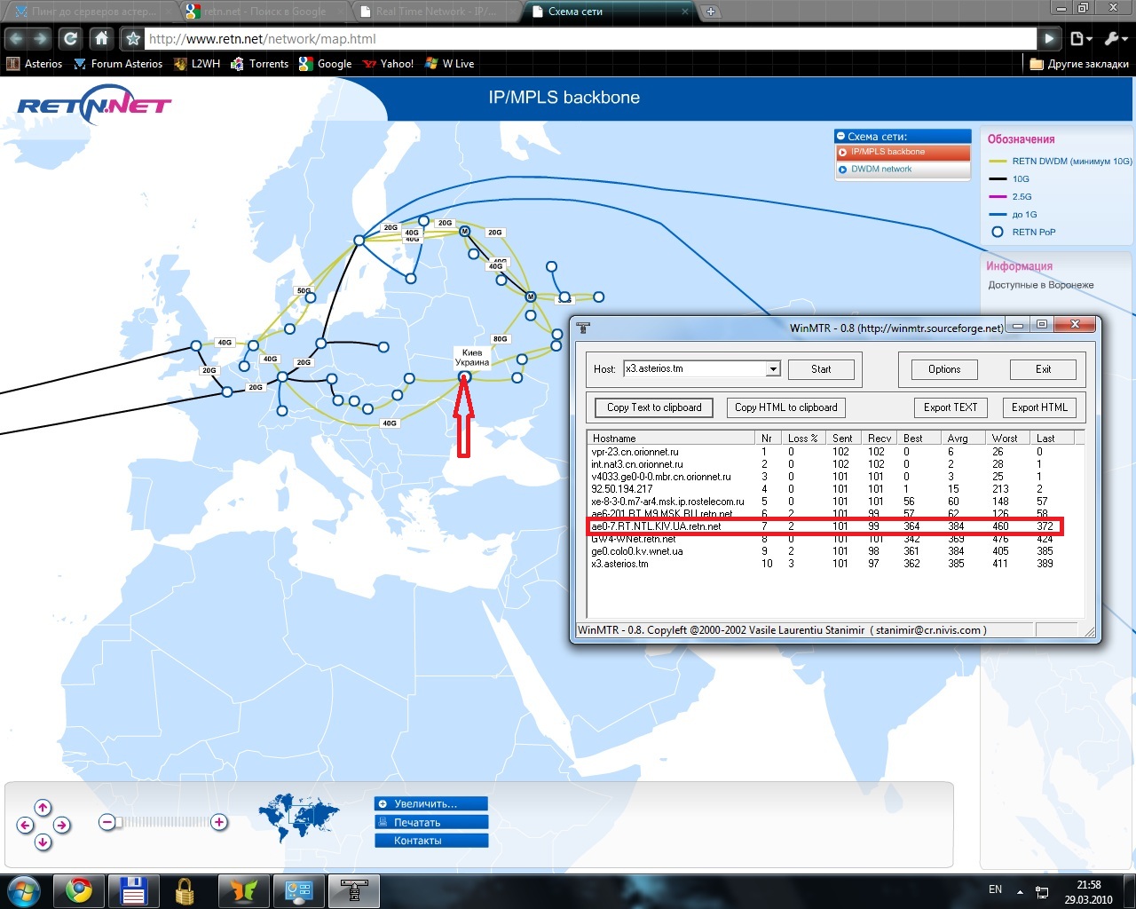
Task: Click the Export TEXT button
Action: 950,407
